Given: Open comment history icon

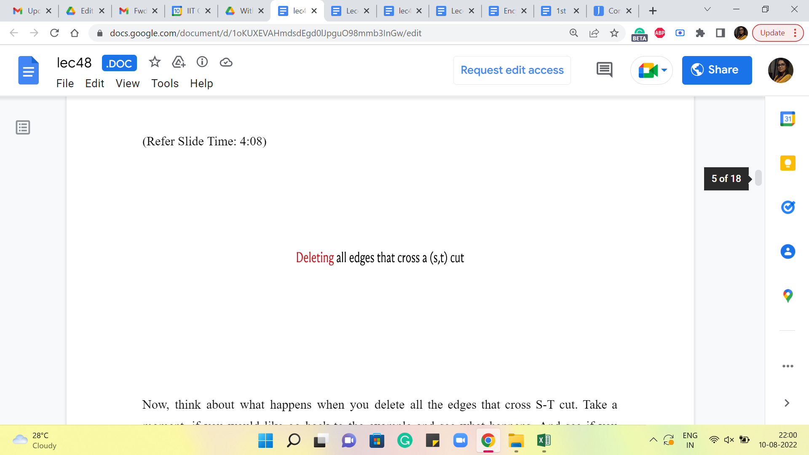Looking at the screenshot, I should click(x=604, y=70).
